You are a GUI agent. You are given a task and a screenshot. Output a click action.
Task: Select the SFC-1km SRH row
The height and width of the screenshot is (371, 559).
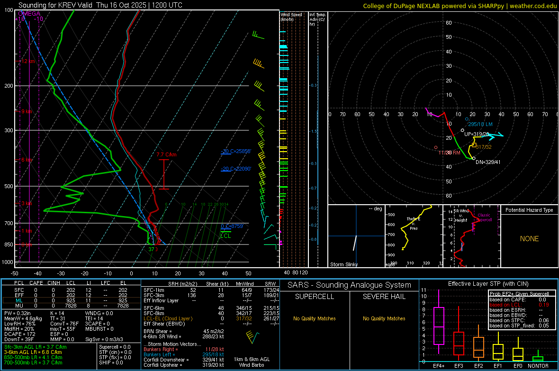(211, 290)
